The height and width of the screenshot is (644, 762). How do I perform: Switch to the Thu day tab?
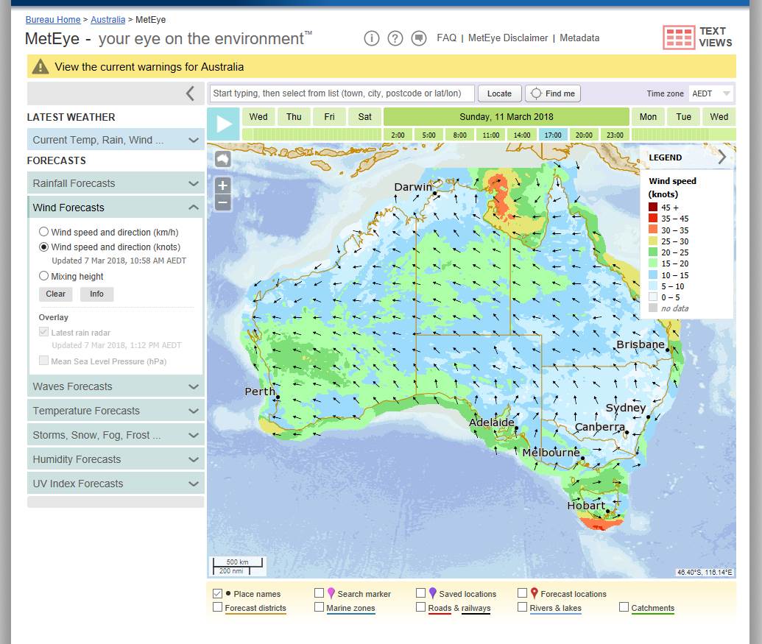tap(294, 117)
